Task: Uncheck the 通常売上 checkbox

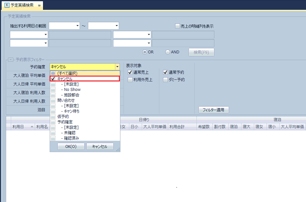Action: (130, 72)
